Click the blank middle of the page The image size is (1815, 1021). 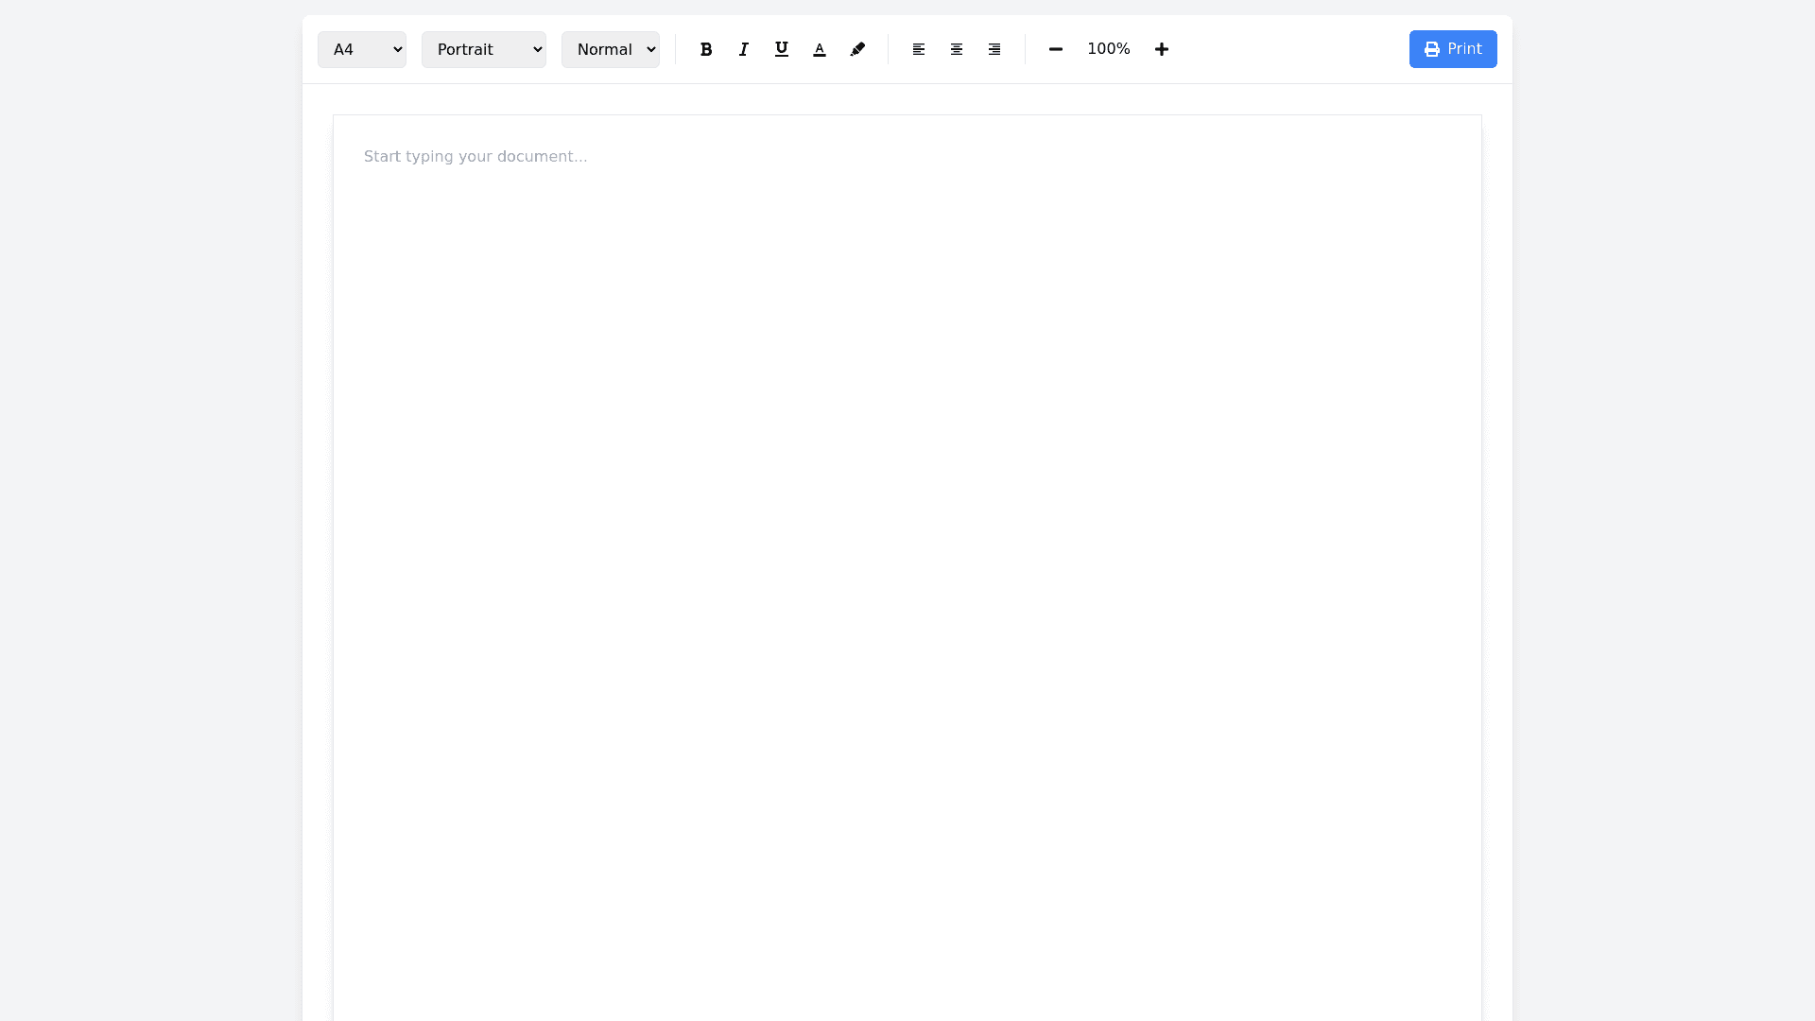(907, 567)
